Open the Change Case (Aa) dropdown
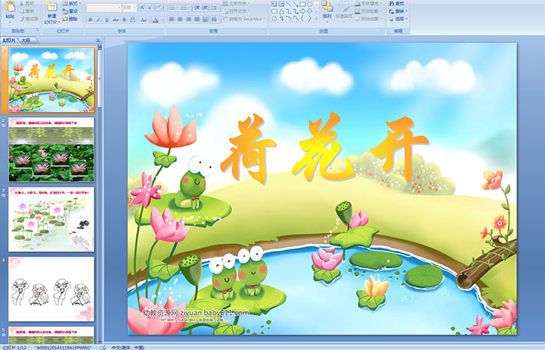This screenshot has height=350, width=545. click(144, 19)
